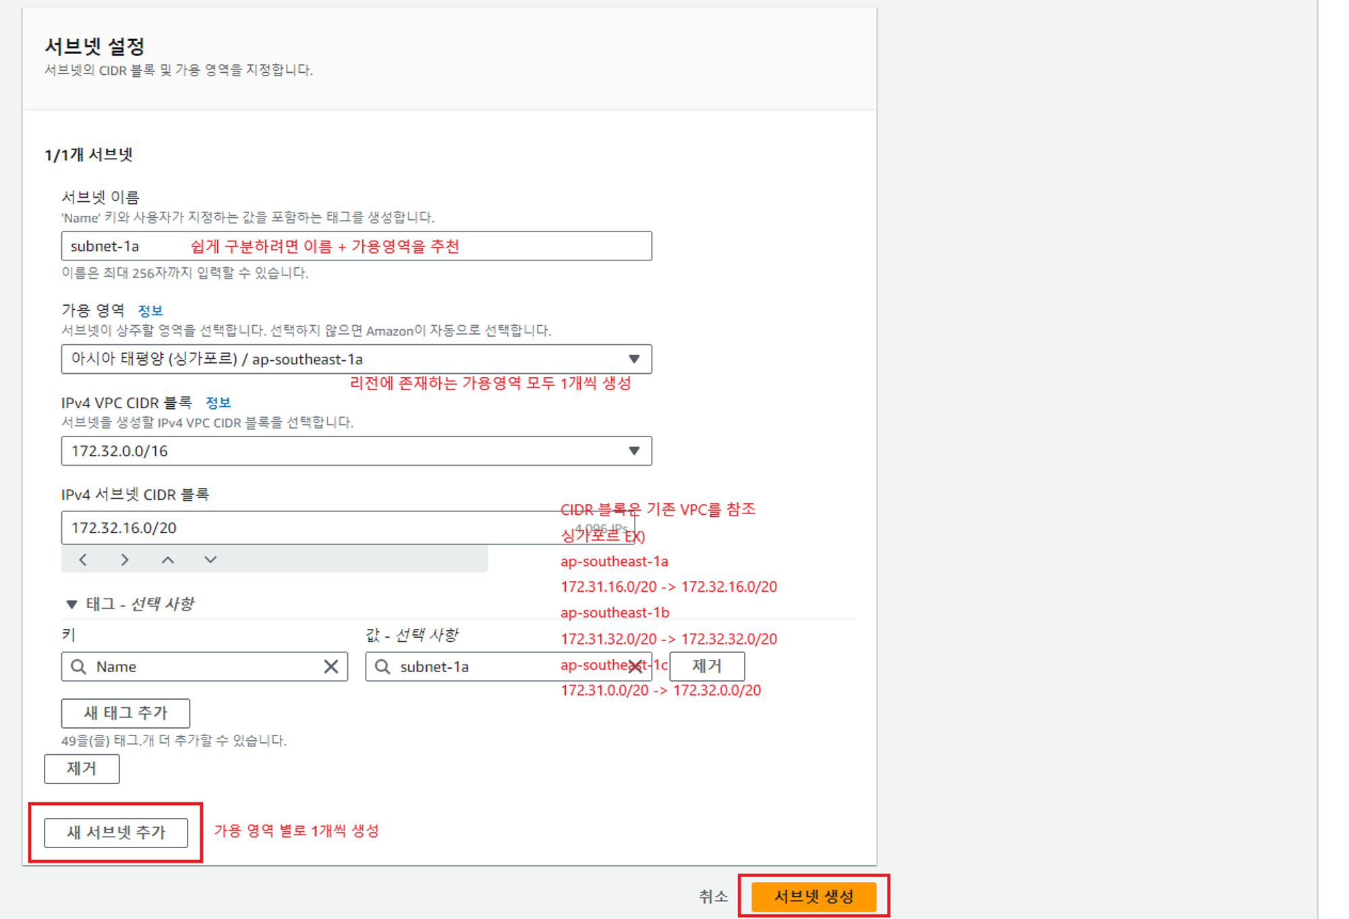
Task: Click the 새 서브넷 추가 button
Action: (x=116, y=832)
